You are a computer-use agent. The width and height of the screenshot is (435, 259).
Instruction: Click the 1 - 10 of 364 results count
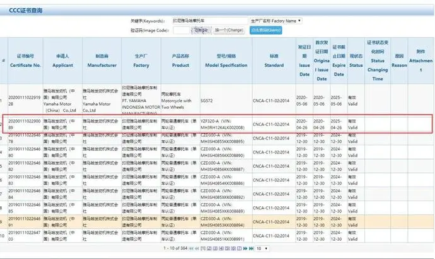click(175, 248)
